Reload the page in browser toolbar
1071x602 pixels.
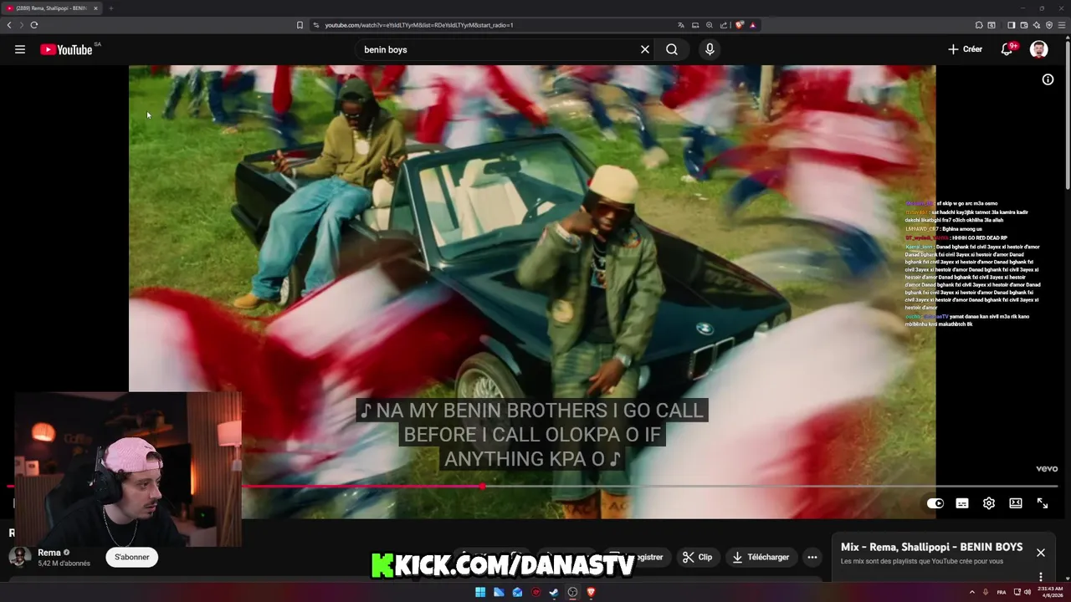coord(34,25)
